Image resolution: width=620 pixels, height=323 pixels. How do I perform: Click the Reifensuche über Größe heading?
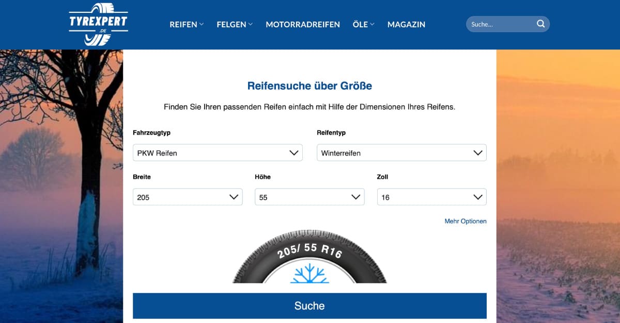tap(309, 86)
